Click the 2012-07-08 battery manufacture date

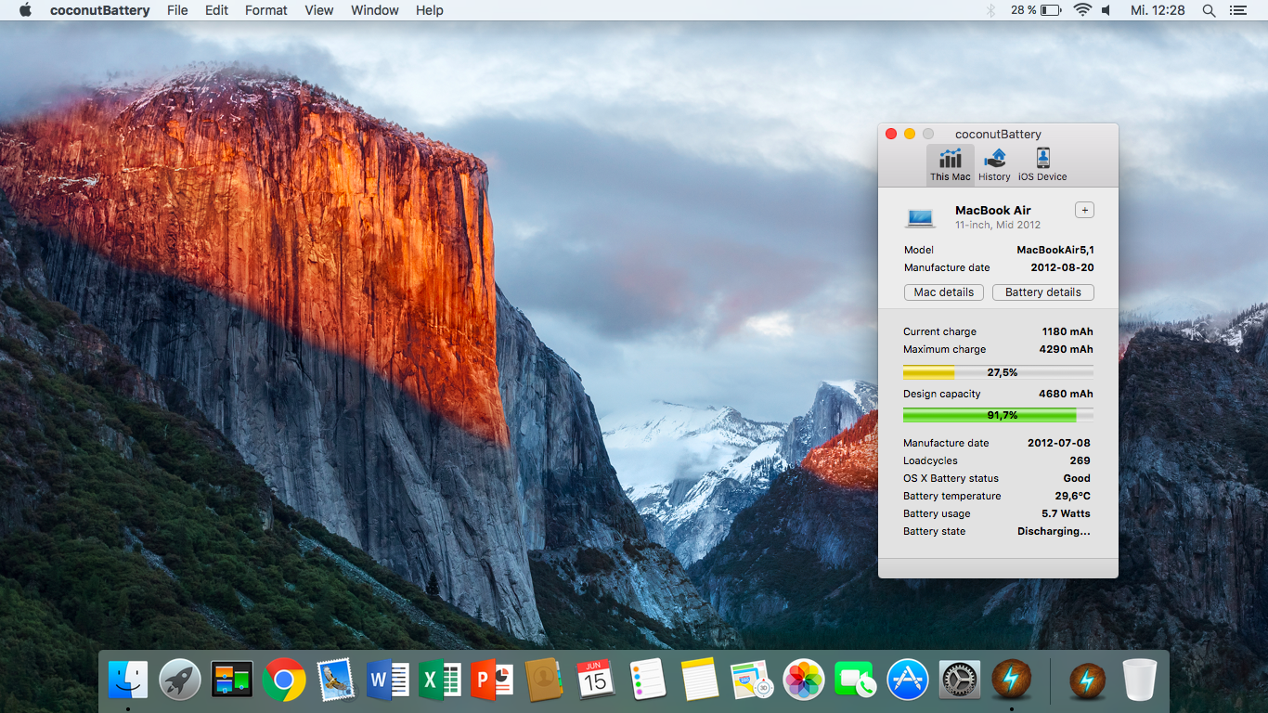click(1059, 443)
